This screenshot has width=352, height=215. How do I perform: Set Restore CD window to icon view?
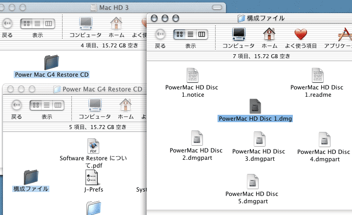click(x=36, y=105)
